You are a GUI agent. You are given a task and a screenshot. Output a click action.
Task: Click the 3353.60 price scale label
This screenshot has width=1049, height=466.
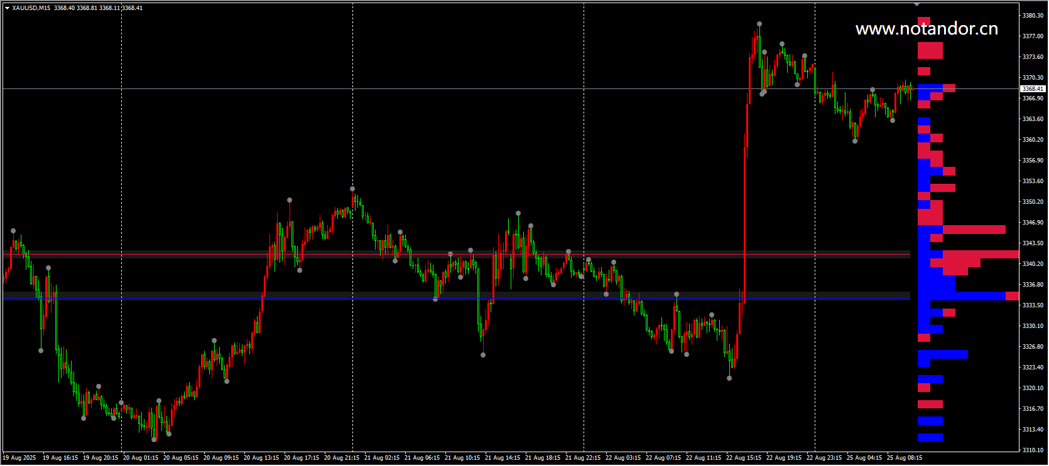point(1033,181)
